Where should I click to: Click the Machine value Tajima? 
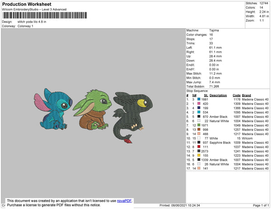214,30
